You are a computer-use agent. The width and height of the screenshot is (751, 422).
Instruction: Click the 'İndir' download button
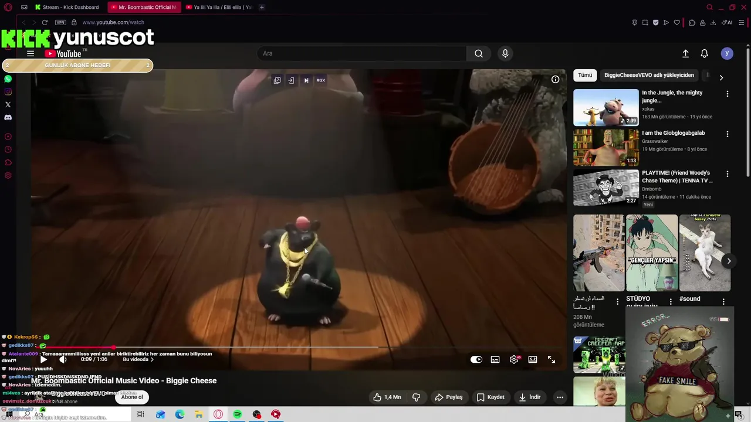pyautogui.click(x=529, y=397)
